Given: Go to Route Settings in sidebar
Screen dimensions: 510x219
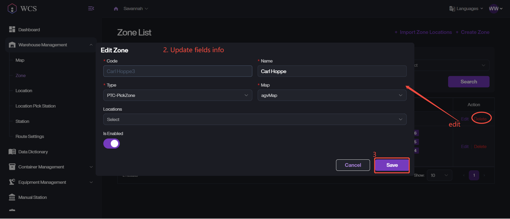Looking at the screenshot, I should (30, 136).
